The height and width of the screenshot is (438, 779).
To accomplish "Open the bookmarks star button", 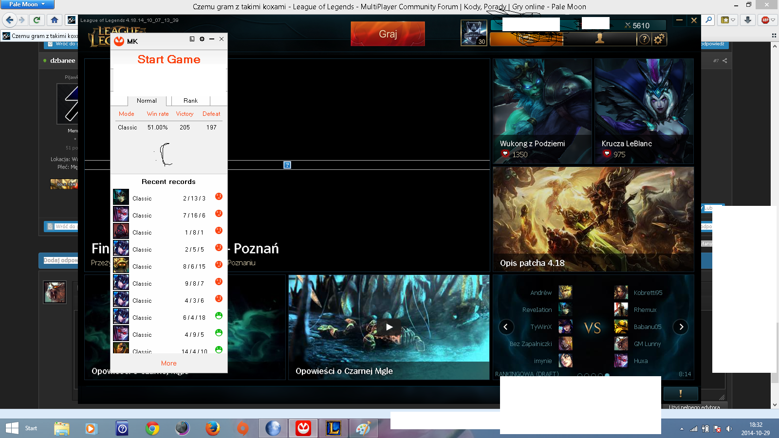I will coord(725,20).
